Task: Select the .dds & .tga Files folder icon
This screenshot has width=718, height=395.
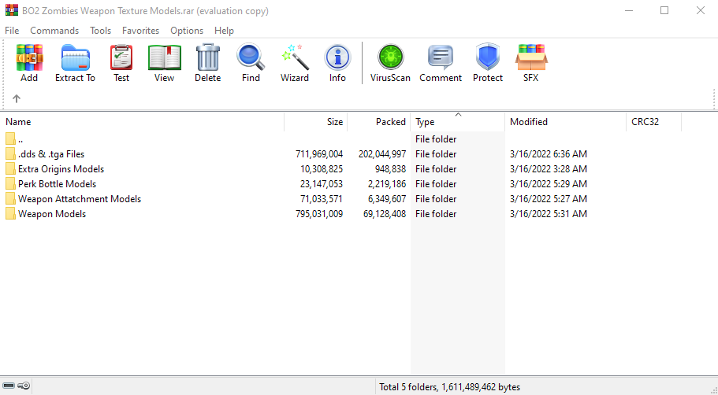Action: pyautogui.click(x=10, y=153)
